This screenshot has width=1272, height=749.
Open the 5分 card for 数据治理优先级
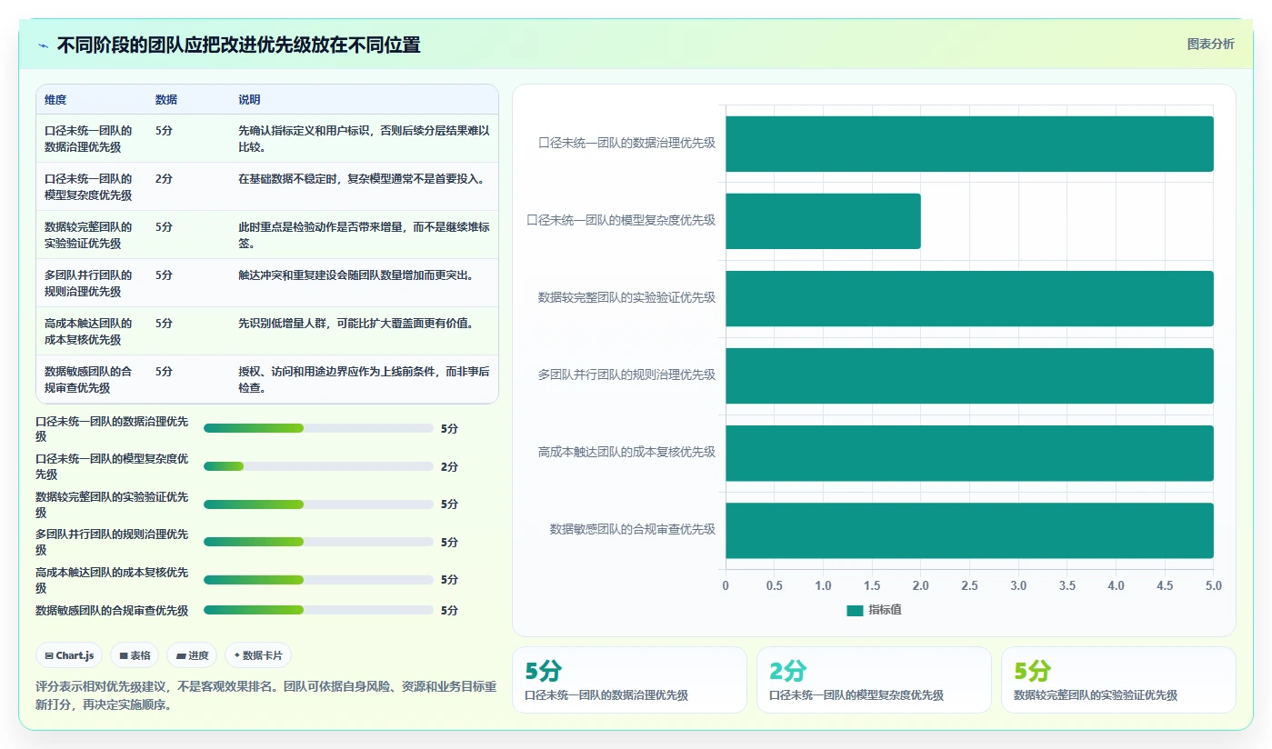[629, 680]
